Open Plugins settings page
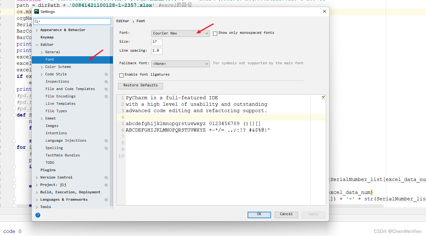426x236 pixels. (x=48, y=170)
